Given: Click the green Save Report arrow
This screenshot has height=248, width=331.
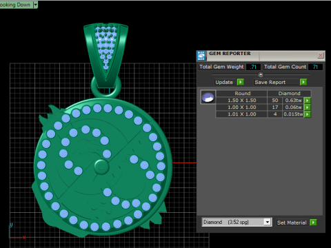Looking at the screenshot, I should [303, 82].
